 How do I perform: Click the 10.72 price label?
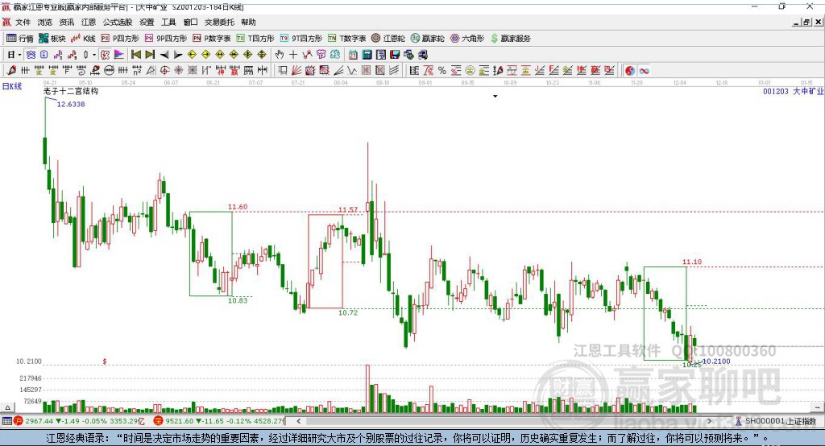(x=348, y=312)
